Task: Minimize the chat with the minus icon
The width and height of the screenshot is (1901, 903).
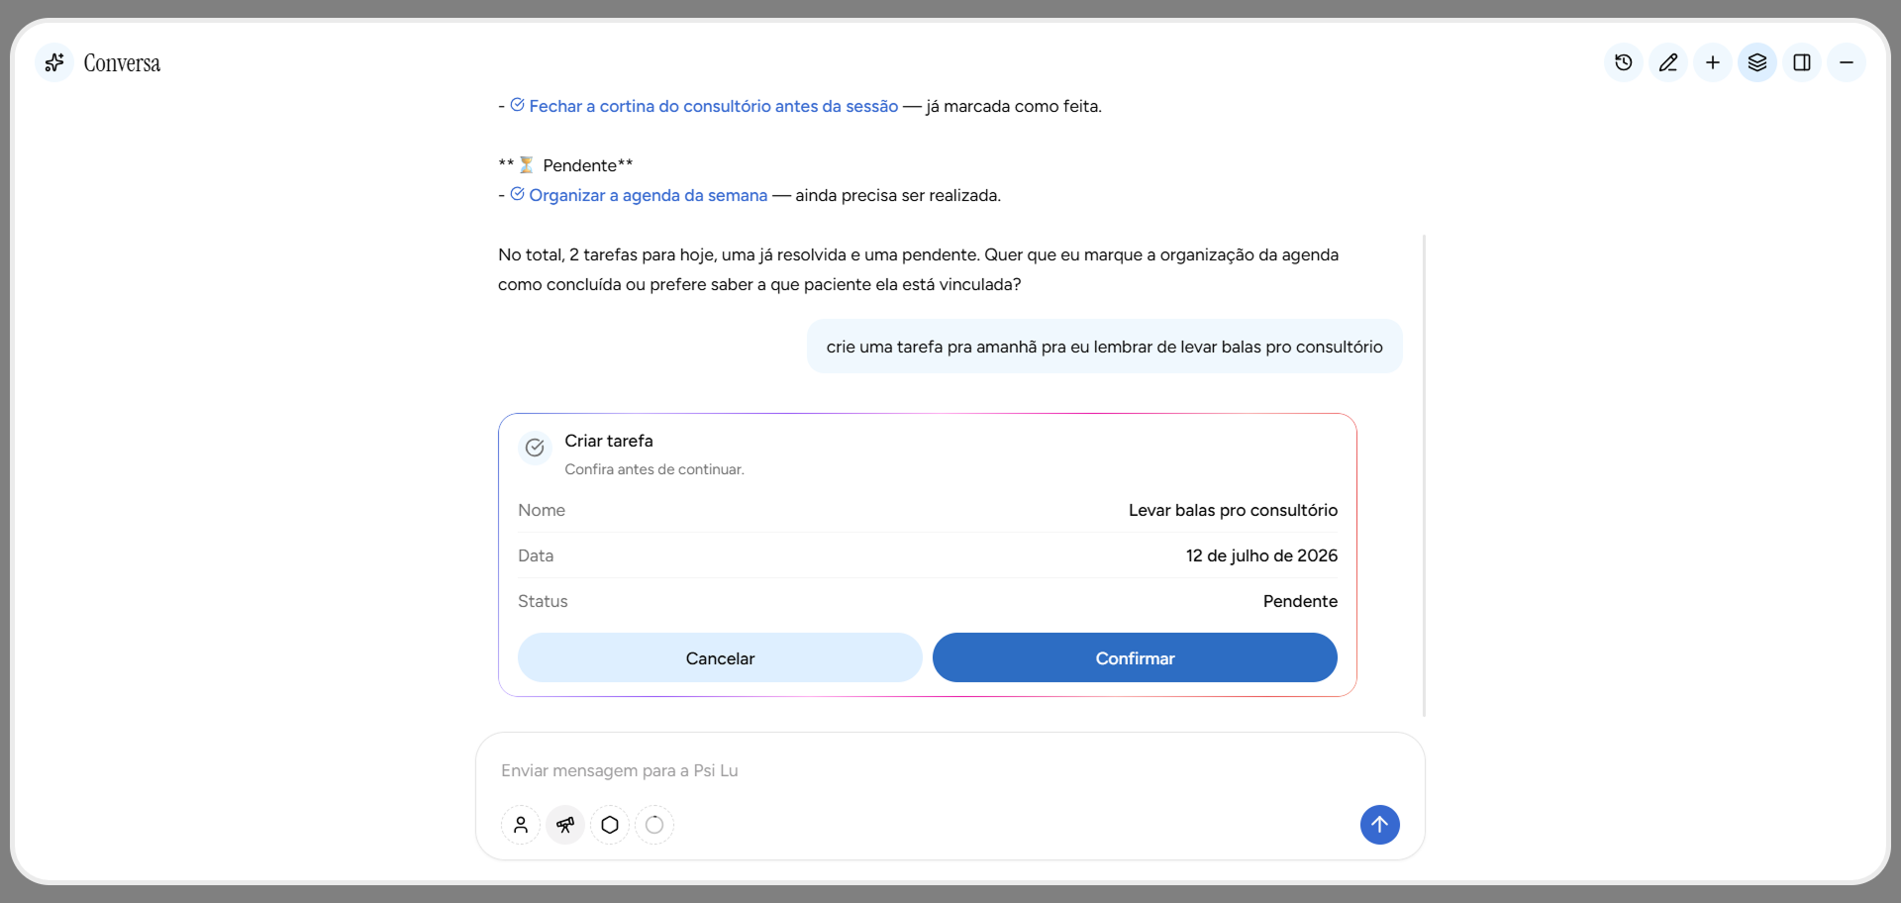Action: (x=1847, y=62)
